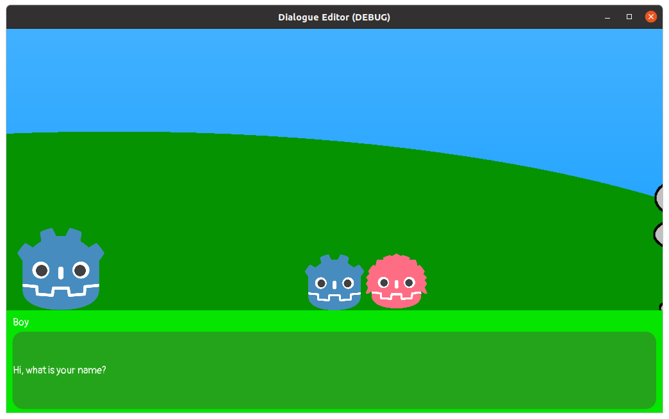Click the "Dialogue Editor (DEBUG)" window title
This screenshot has height=419, width=669.
tap(334, 17)
